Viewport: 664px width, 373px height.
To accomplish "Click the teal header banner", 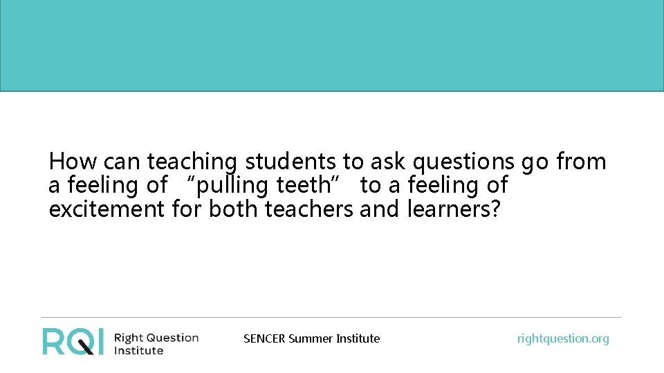I will tap(332, 46).
